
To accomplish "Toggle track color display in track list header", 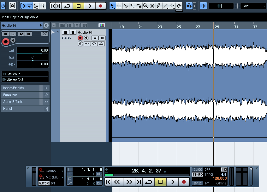I will tap(102, 25).
